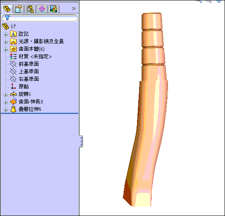Expand the 曲面-伸長3 feature

(x=5, y=102)
